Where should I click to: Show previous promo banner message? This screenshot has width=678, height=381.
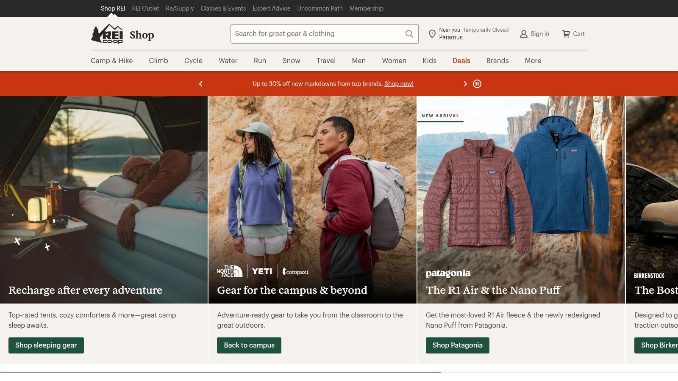tap(201, 84)
